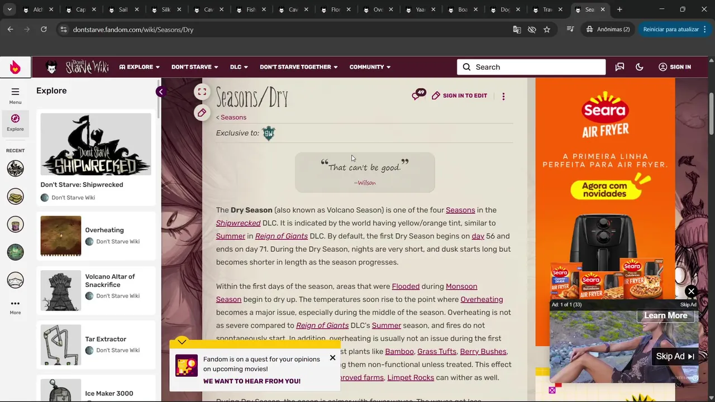Viewport: 715px width, 402px height.
Task: Click the first recent wiki icon under RECENT
Action: (x=15, y=168)
